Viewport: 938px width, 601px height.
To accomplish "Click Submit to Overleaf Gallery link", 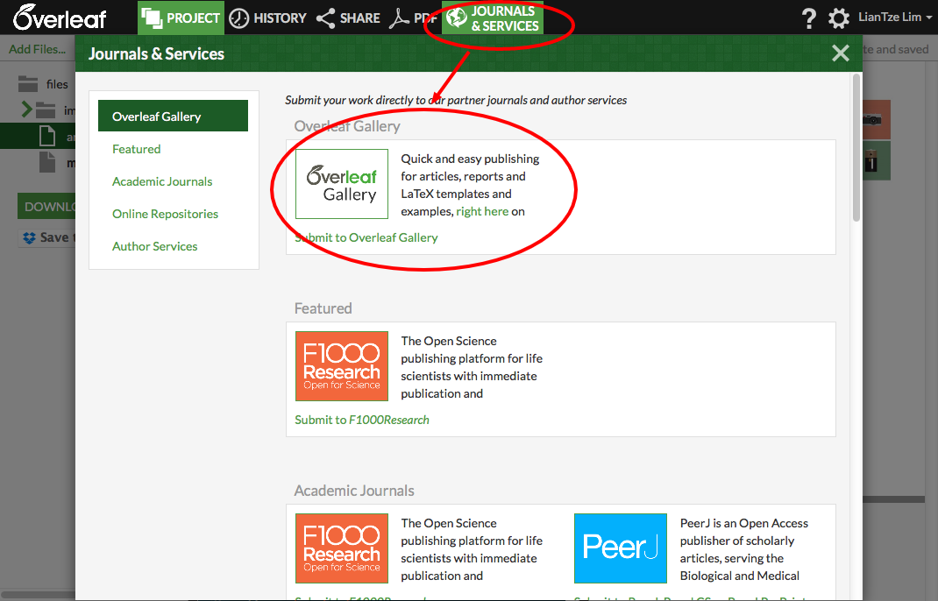I will [x=366, y=237].
